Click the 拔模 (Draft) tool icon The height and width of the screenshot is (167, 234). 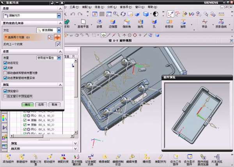point(99,24)
